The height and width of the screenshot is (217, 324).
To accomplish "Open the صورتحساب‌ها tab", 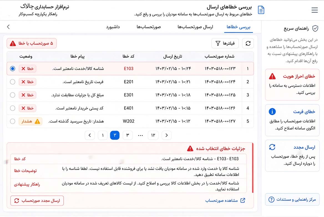I will [x=149, y=27].
